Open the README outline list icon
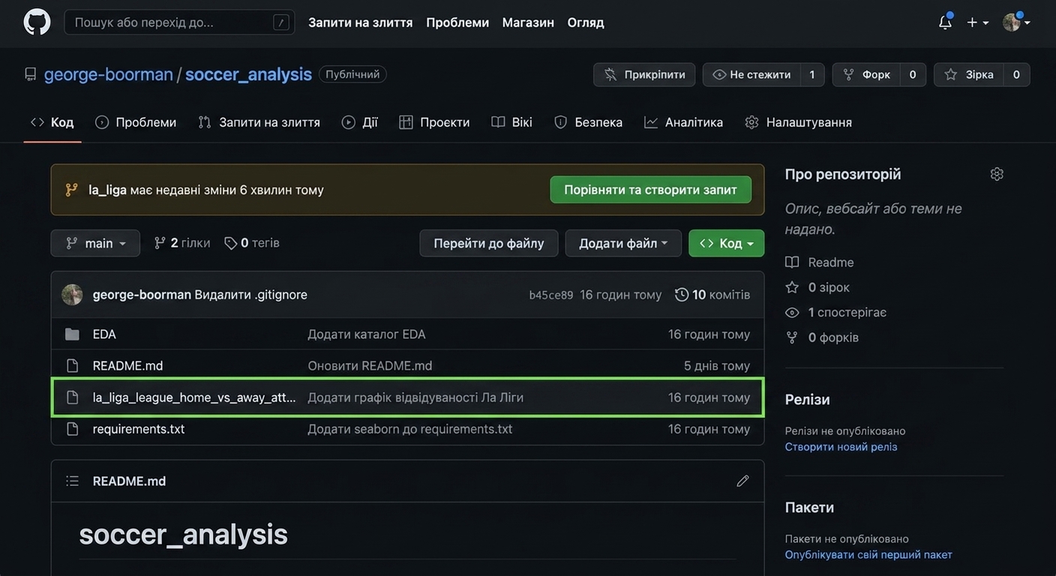This screenshot has width=1056, height=576. 72,481
